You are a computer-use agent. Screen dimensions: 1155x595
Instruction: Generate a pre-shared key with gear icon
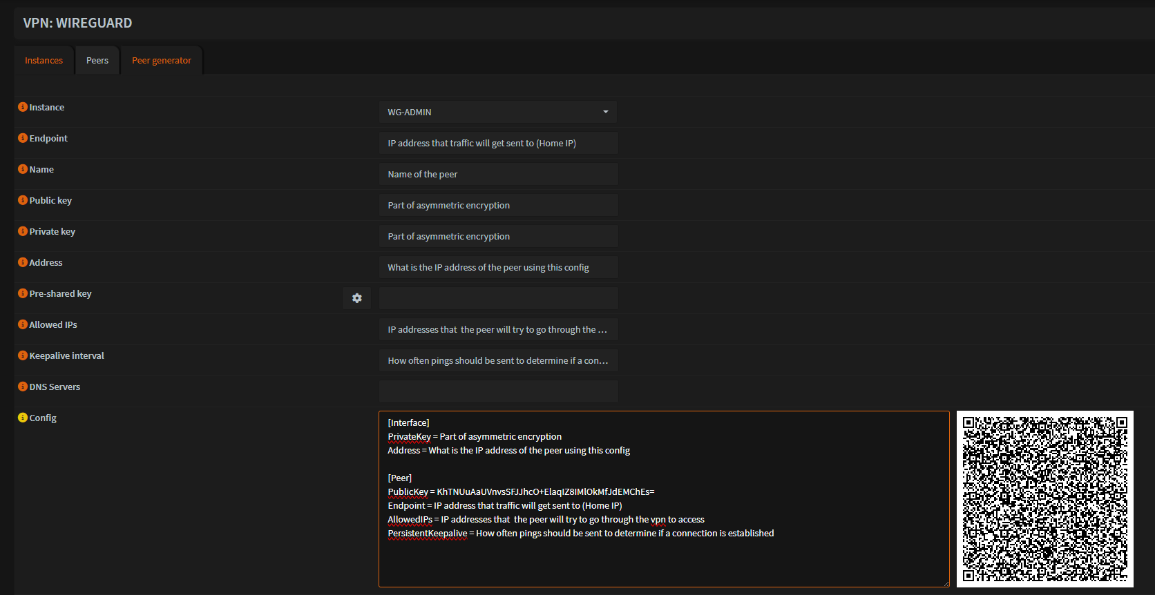click(357, 298)
